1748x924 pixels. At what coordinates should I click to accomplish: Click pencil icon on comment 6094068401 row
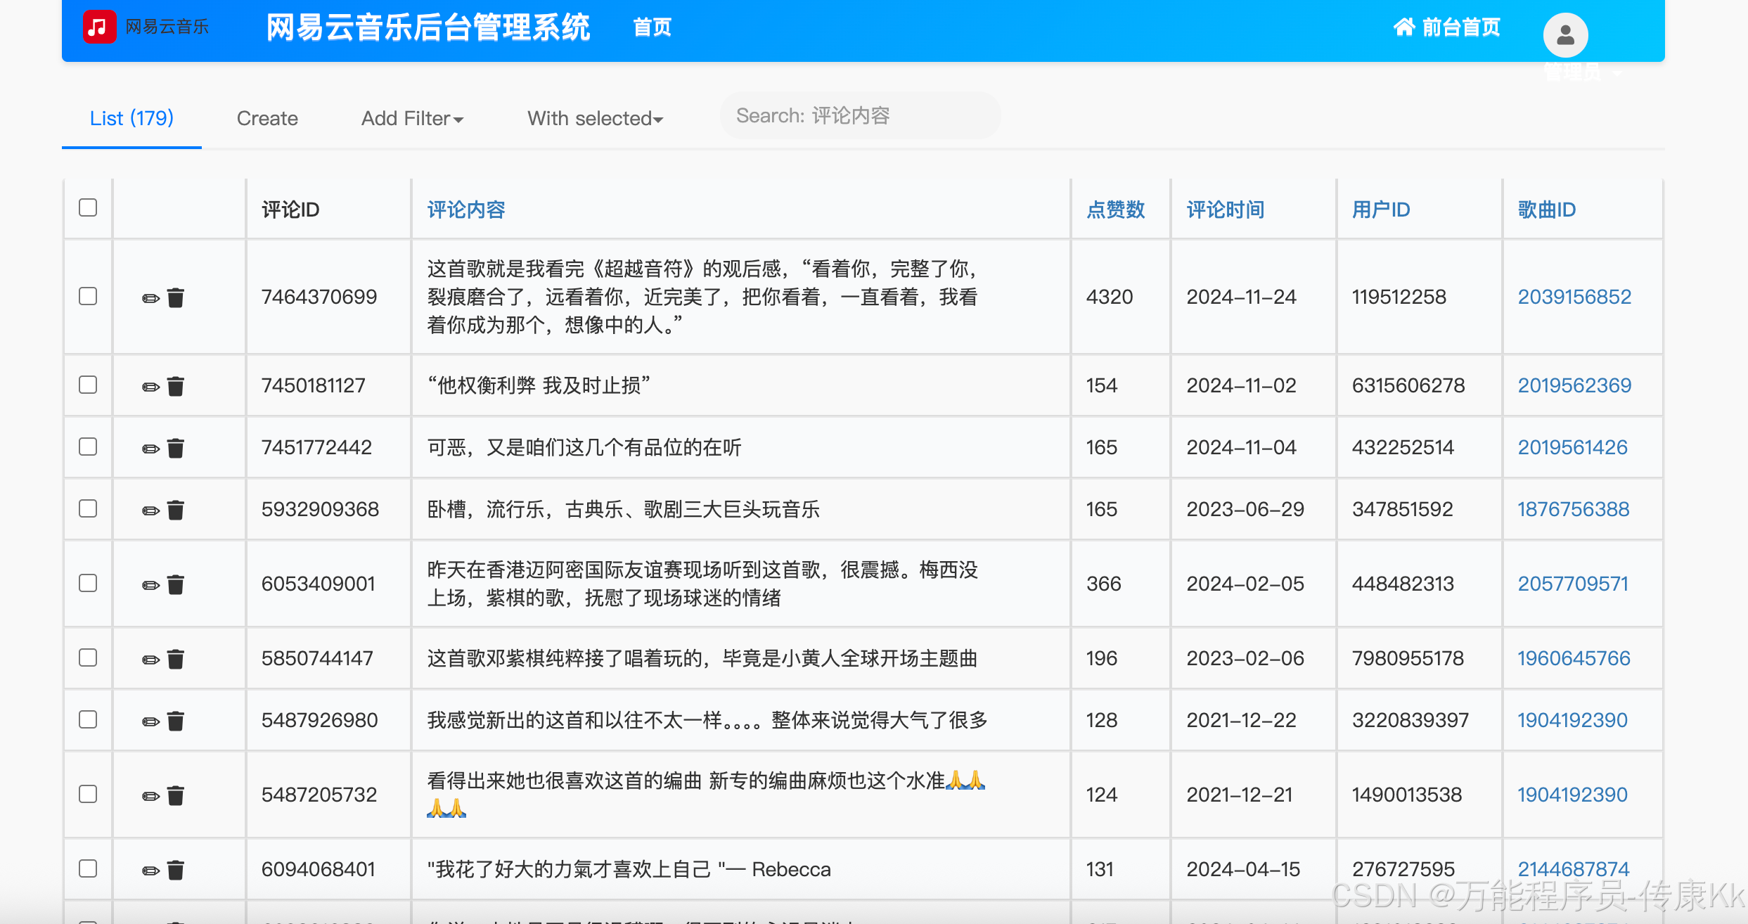pos(150,871)
